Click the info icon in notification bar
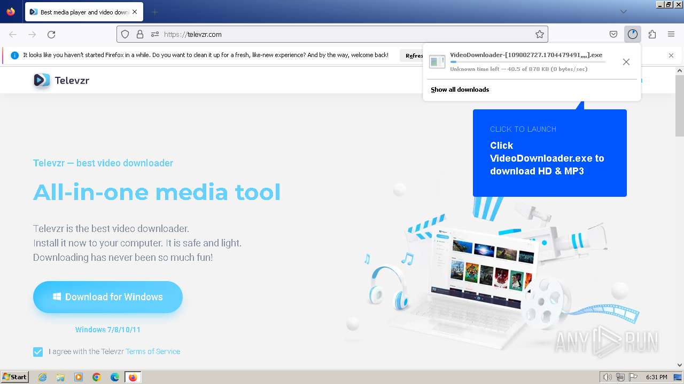684x384 pixels. pyautogui.click(x=15, y=55)
